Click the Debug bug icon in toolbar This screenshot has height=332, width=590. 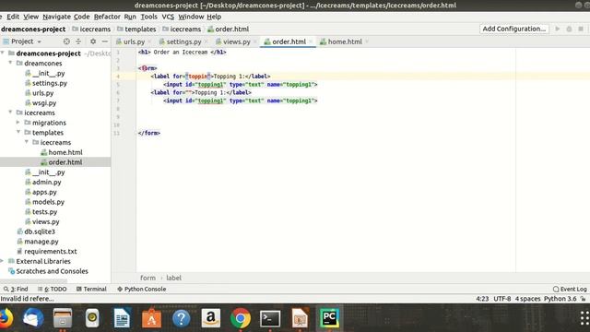[570, 29]
